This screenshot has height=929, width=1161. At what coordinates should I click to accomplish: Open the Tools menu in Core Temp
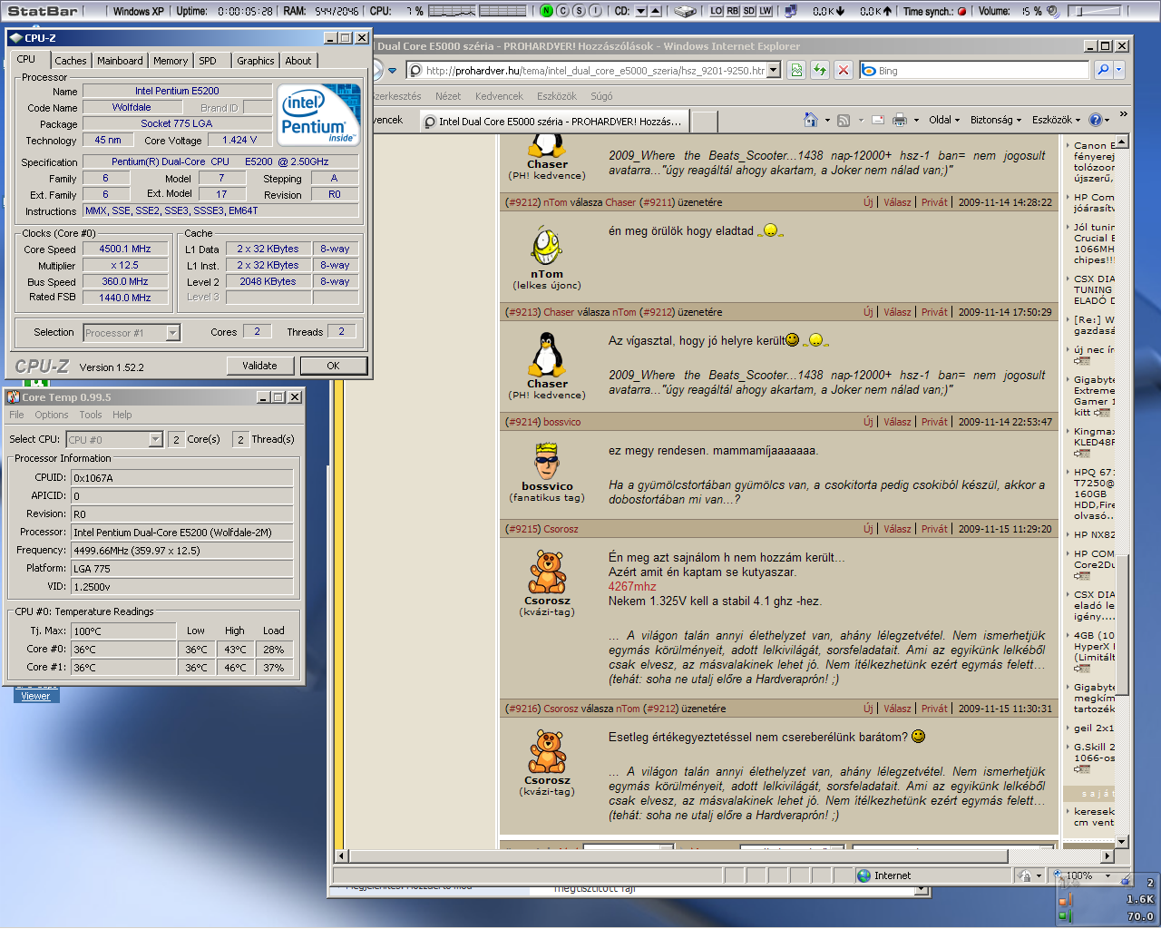(x=91, y=415)
